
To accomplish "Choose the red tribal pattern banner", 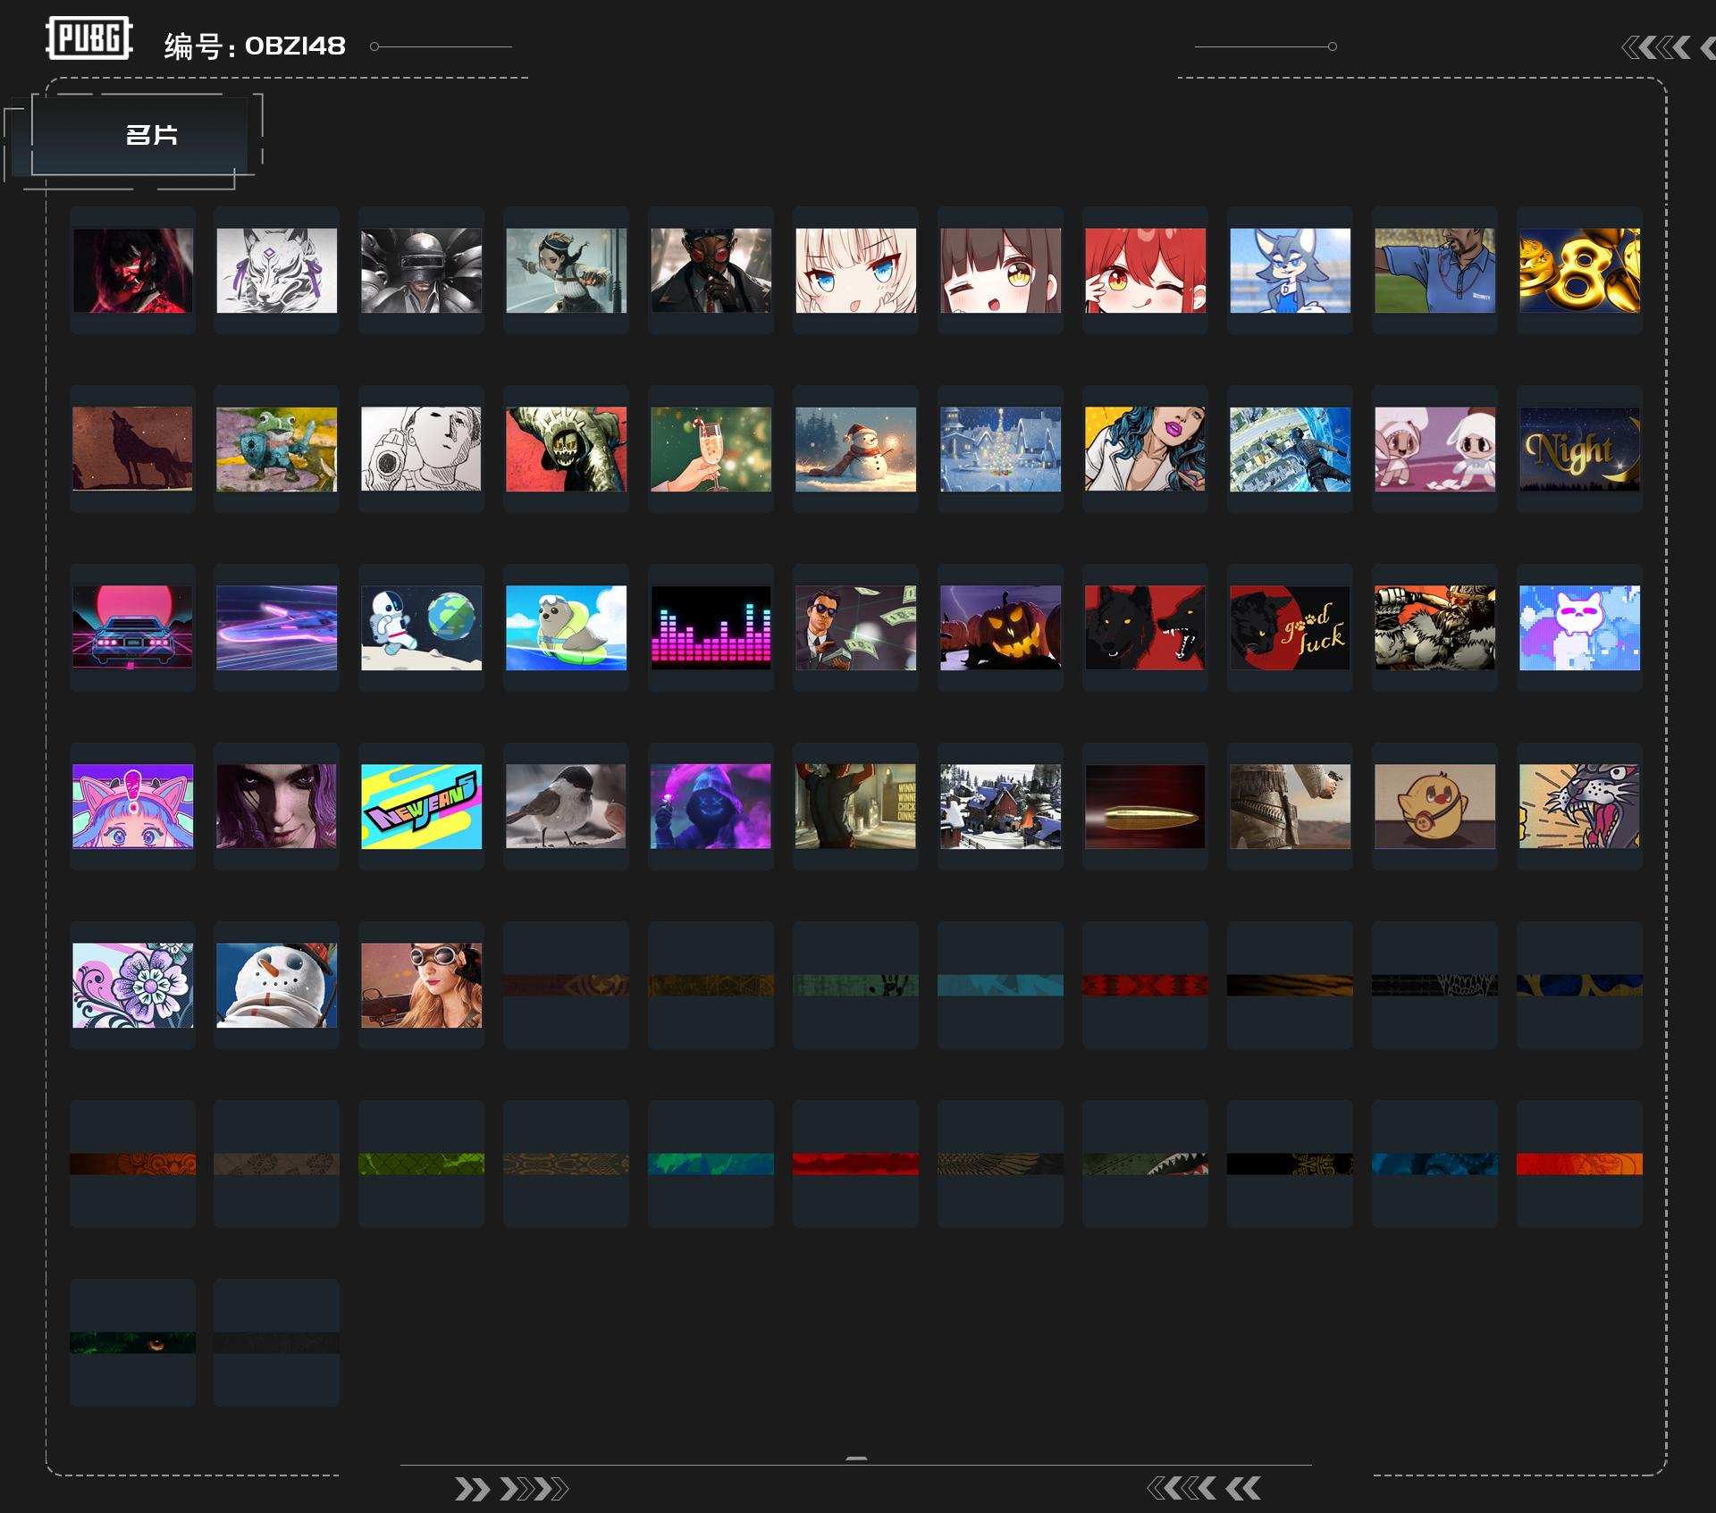I will click(1146, 985).
